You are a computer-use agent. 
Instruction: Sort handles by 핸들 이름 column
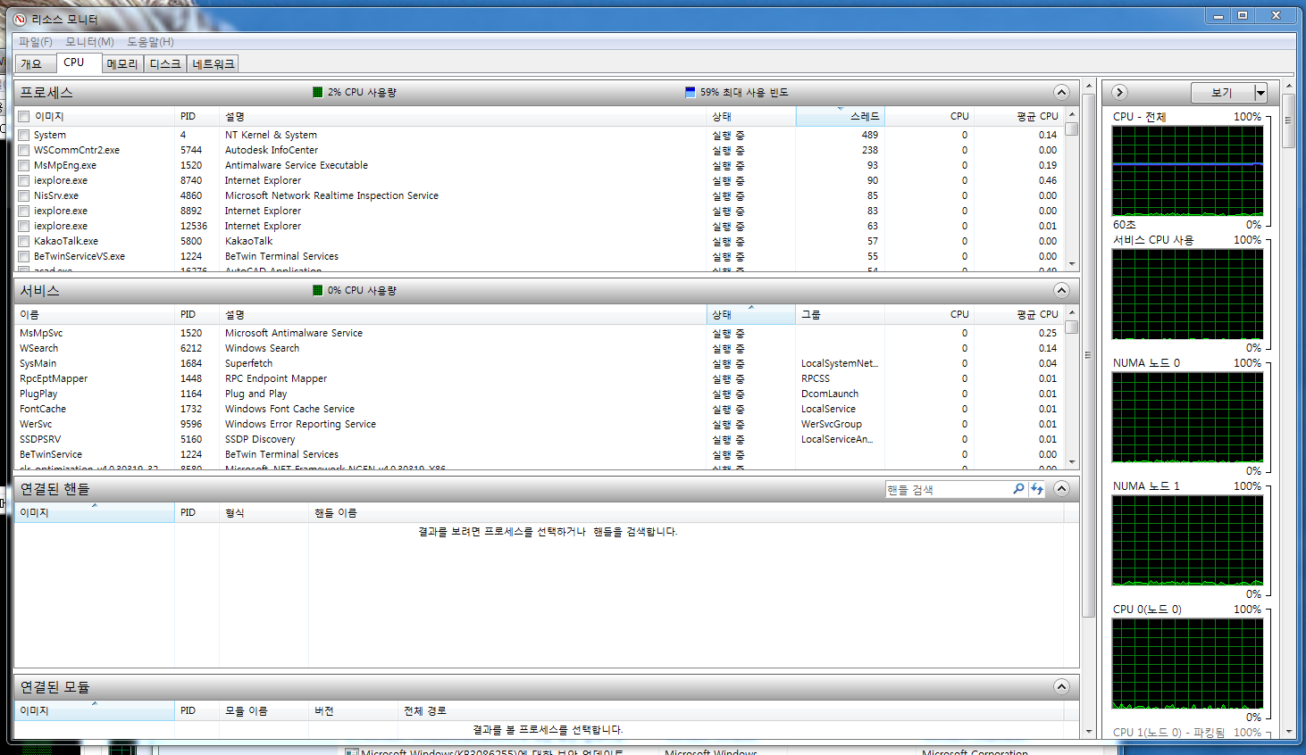click(686, 512)
